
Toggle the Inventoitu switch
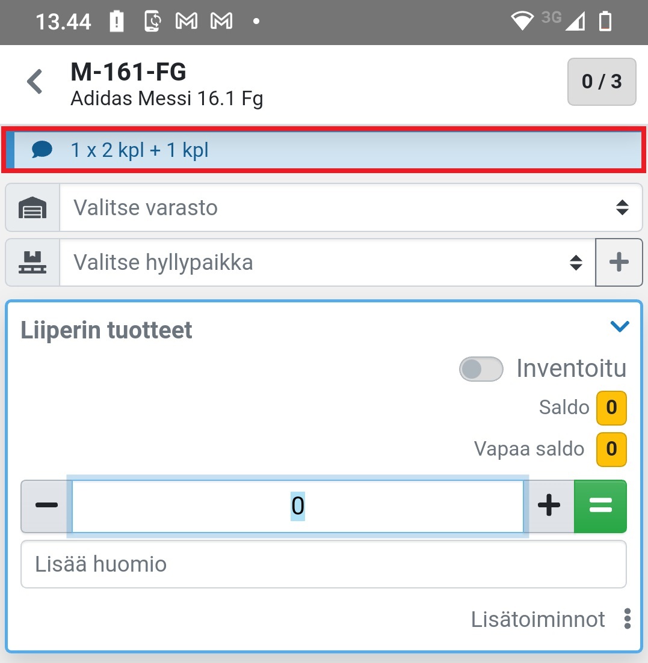(481, 369)
